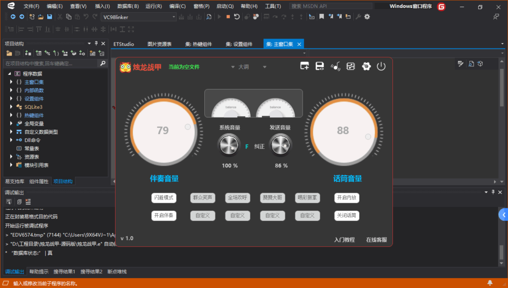
Task: Open the 项目结构 panel options dropdown arrow
Action: [x=89, y=44]
